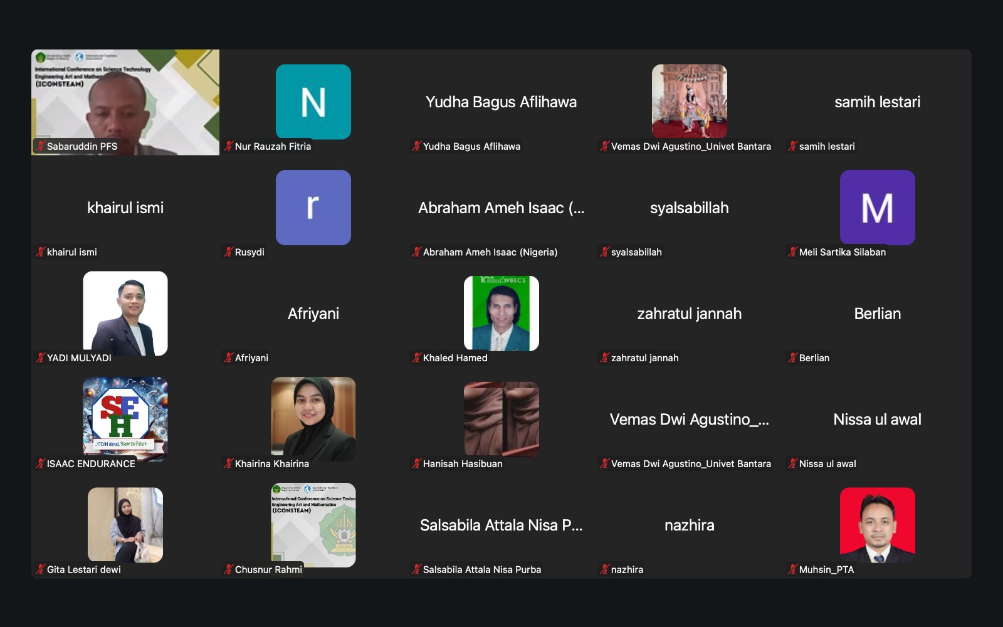Click Meli Sartika Silaban's purple M avatar

pyautogui.click(x=877, y=208)
